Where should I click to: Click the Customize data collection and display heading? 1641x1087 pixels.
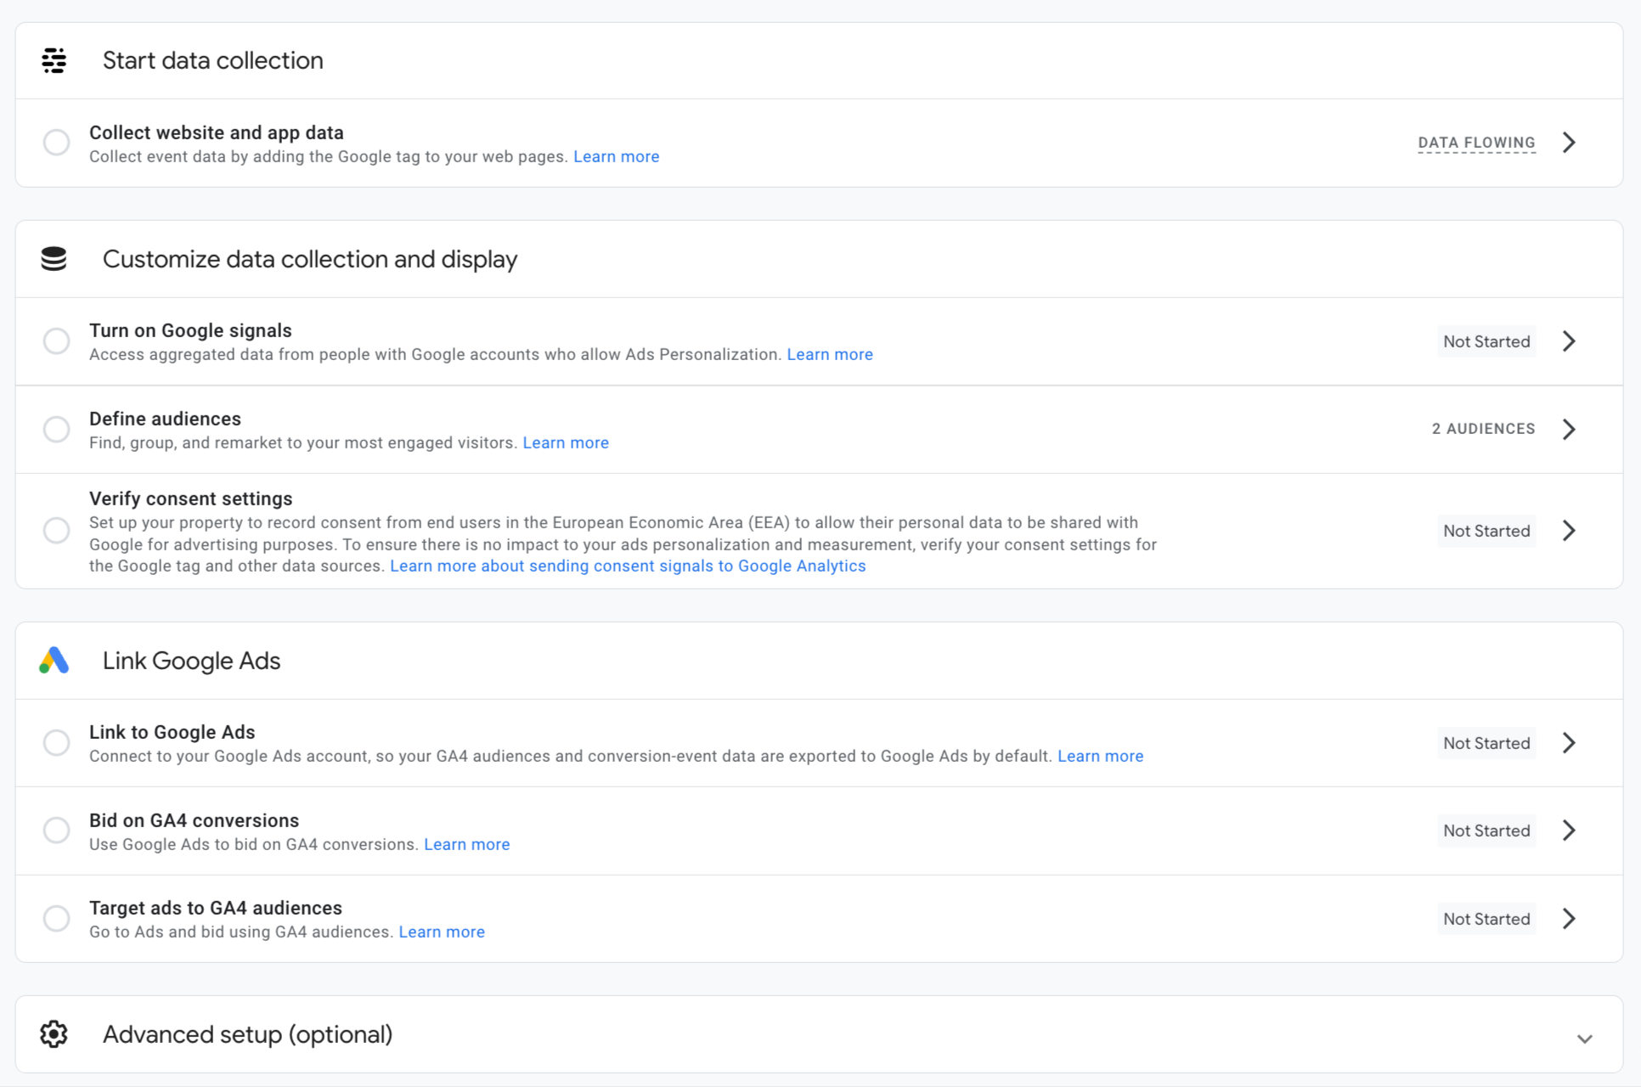310,259
